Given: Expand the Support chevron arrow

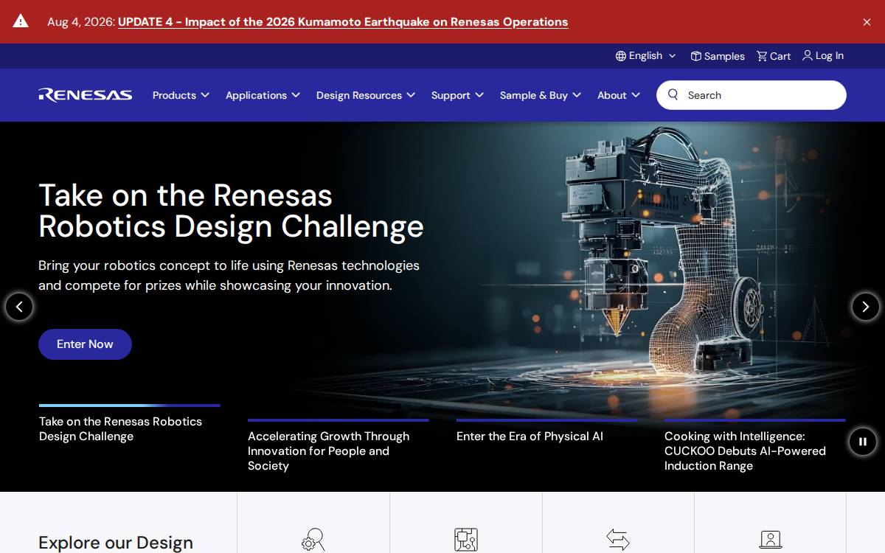Looking at the screenshot, I should 479,95.
